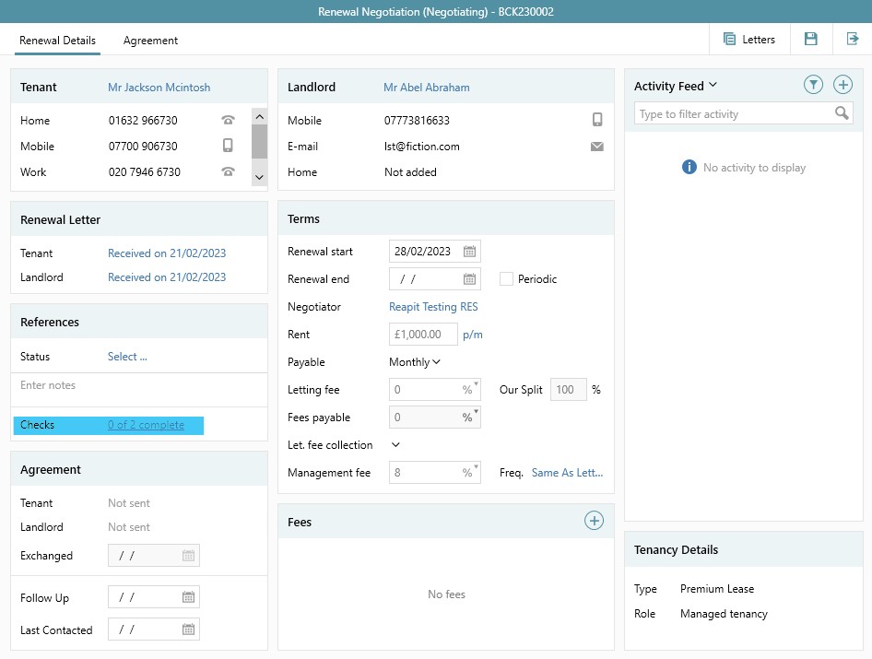
Task: Click the add activity plus icon
Action: click(842, 85)
